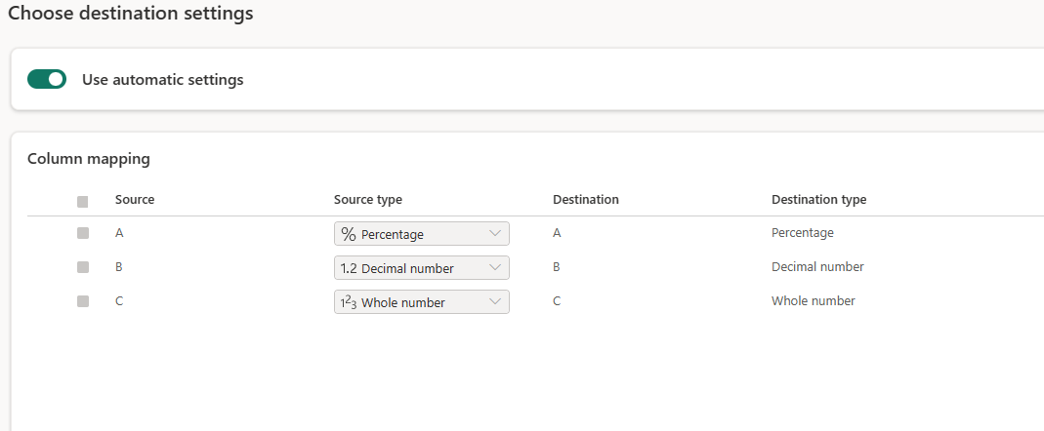The image size is (1044, 431).
Task: Click destination cell C
Action: (x=557, y=301)
